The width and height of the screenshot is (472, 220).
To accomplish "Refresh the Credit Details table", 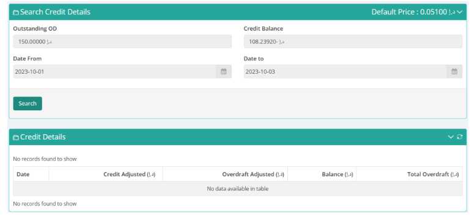I will [x=459, y=137].
